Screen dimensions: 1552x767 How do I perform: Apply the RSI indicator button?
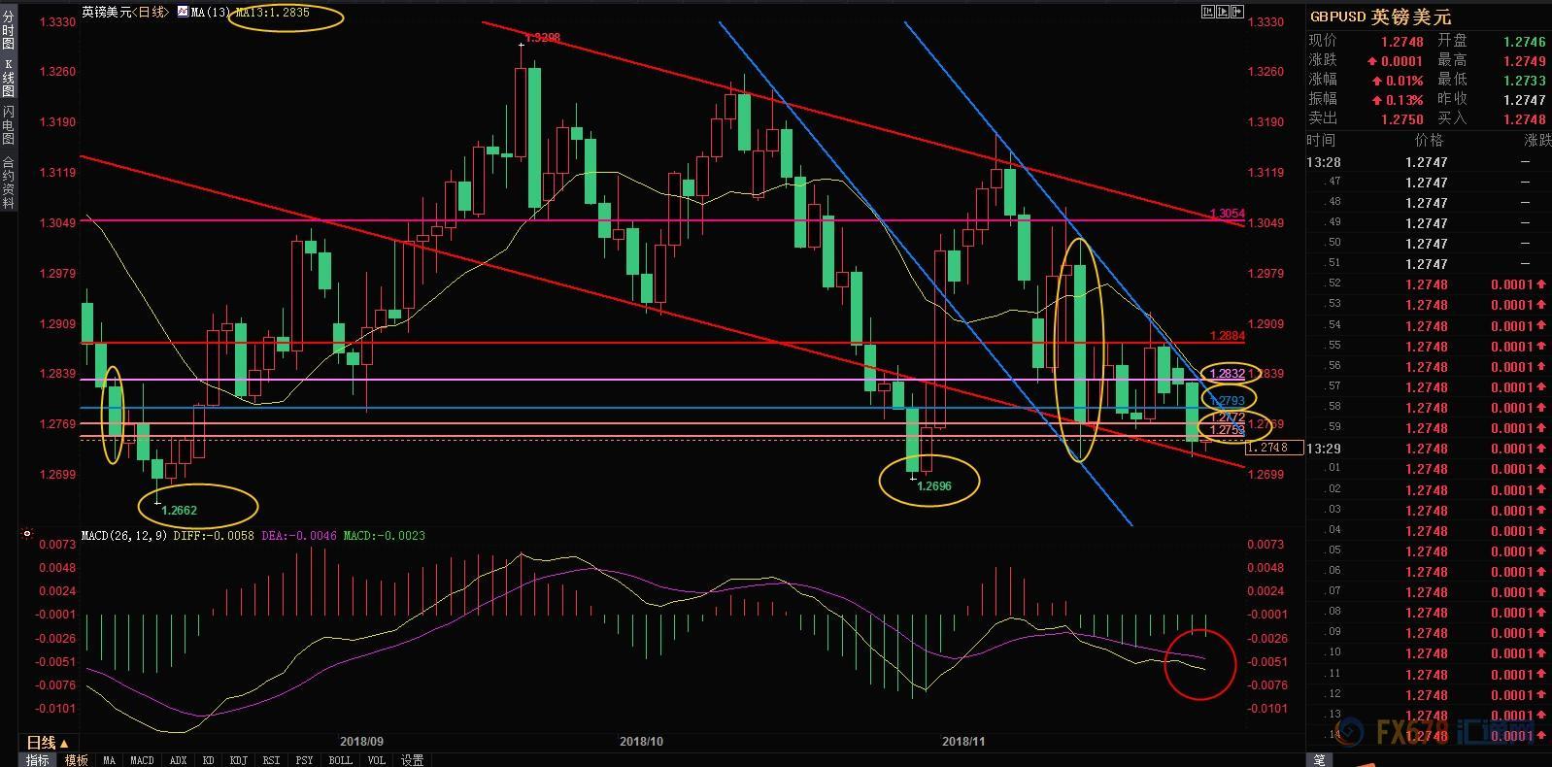click(271, 760)
